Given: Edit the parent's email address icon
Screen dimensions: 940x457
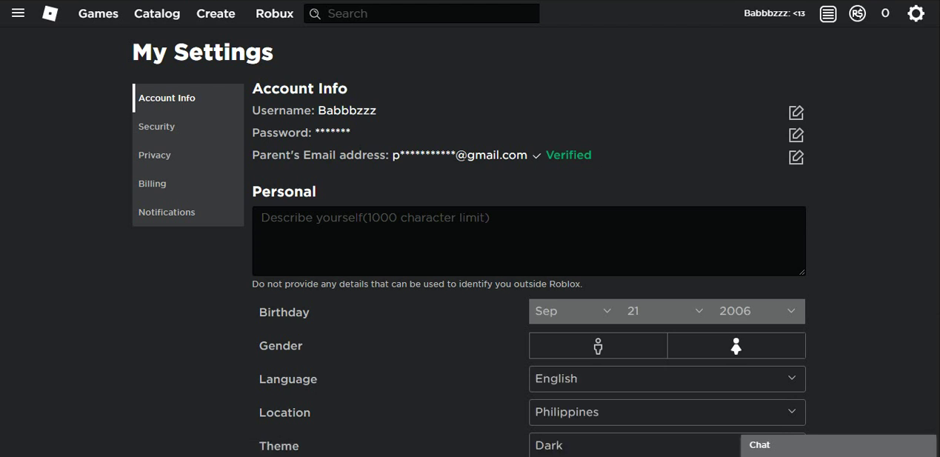Looking at the screenshot, I should click(796, 157).
